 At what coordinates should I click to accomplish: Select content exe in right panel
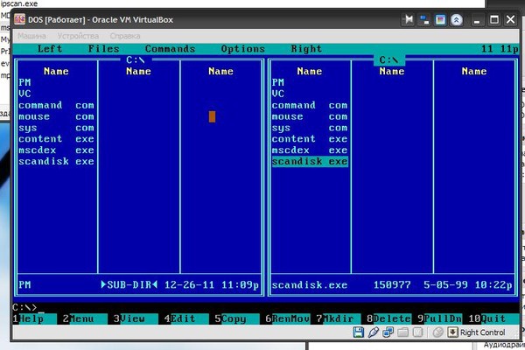[x=310, y=139]
